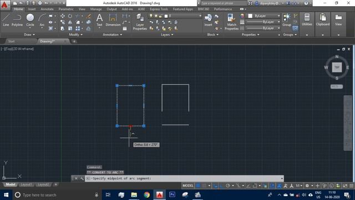Image resolution: width=355 pixels, height=200 pixels.
Task: Toggle grid display in status bar
Action: pyautogui.click(x=198, y=186)
